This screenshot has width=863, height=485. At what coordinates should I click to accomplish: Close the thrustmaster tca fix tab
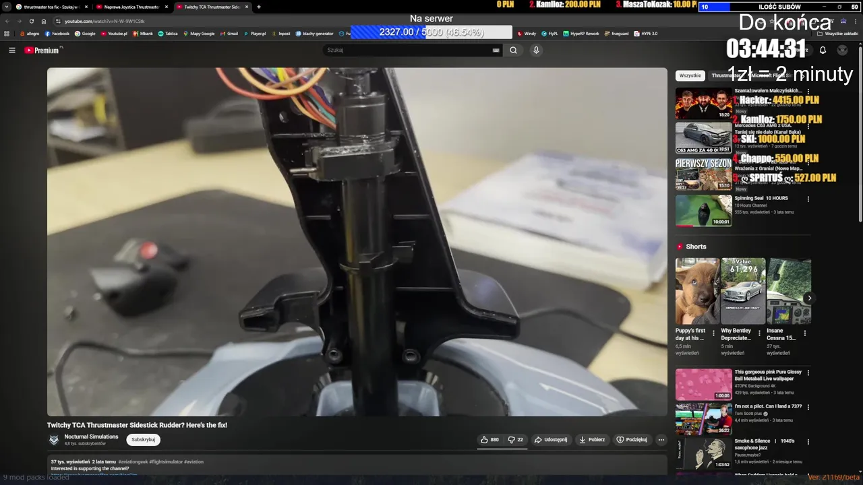point(86,7)
